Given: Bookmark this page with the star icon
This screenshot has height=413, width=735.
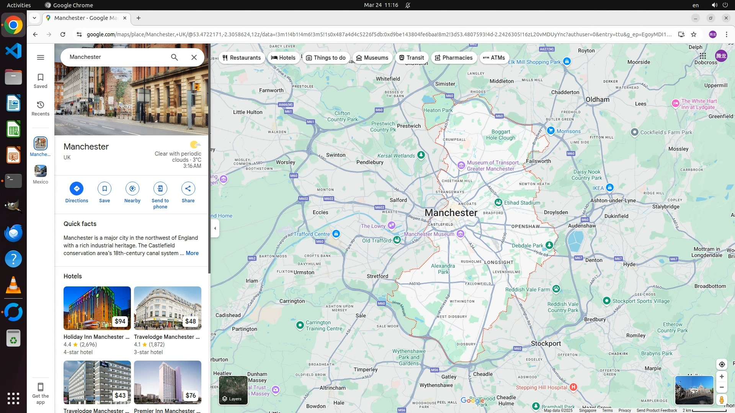Looking at the screenshot, I should coord(694,34).
